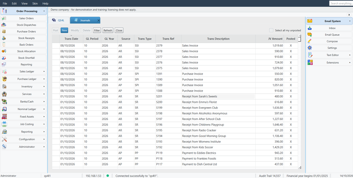
Task: Click the Stock Dispatches sidebar icon
Action: tap(4, 25)
